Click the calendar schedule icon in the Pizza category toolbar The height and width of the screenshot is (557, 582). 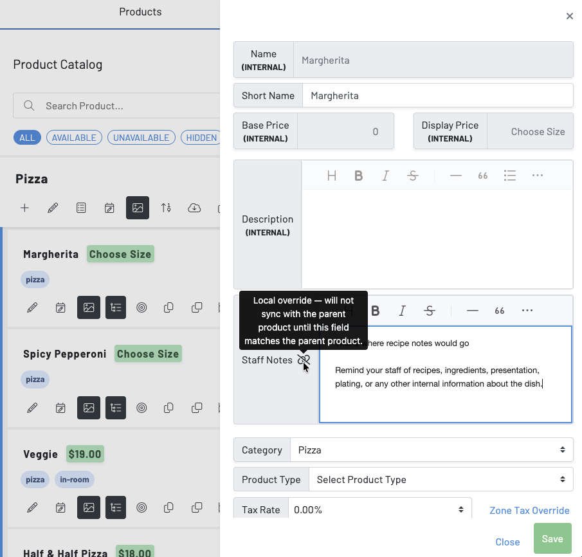(x=109, y=208)
